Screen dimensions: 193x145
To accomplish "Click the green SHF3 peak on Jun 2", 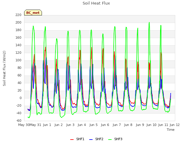I will (57, 39).
